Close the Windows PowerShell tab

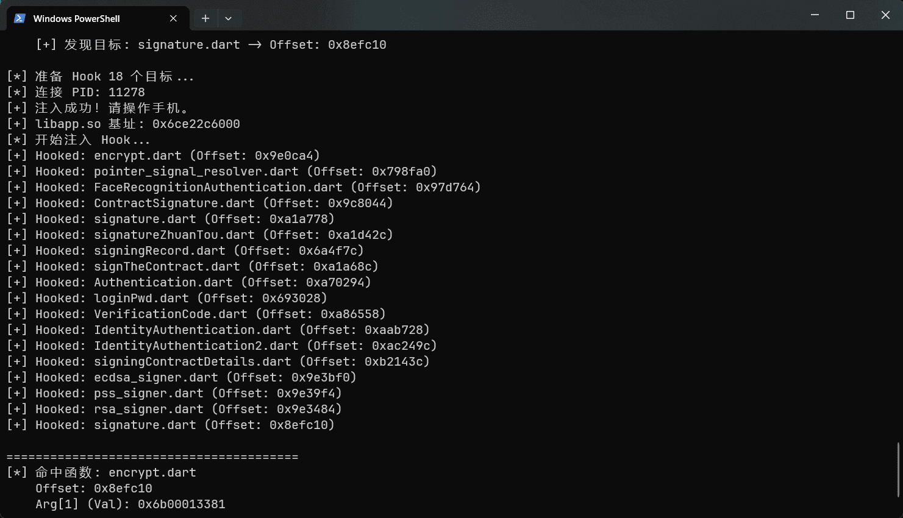173,18
